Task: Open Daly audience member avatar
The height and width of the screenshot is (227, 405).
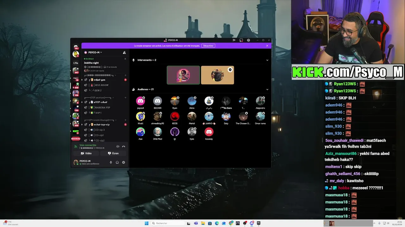Action: pyautogui.click(x=226, y=116)
